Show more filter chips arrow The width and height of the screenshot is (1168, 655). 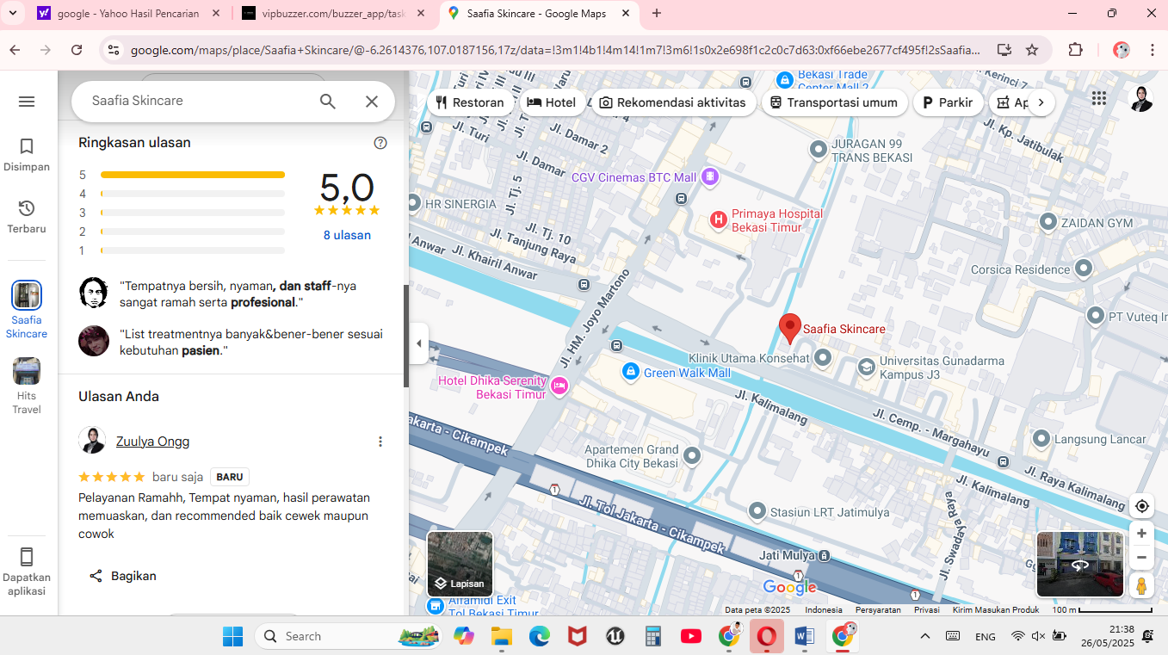(x=1041, y=102)
